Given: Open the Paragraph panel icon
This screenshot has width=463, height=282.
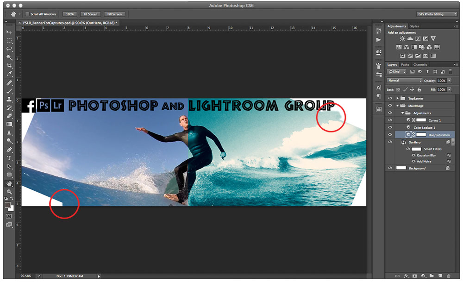Looking at the screenshot, I should pyautogui.click(x=379, y=96).
